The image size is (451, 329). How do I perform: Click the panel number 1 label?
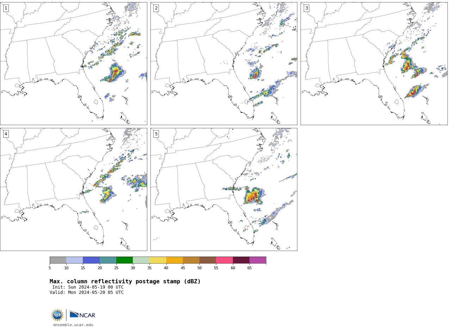(6, 8)
